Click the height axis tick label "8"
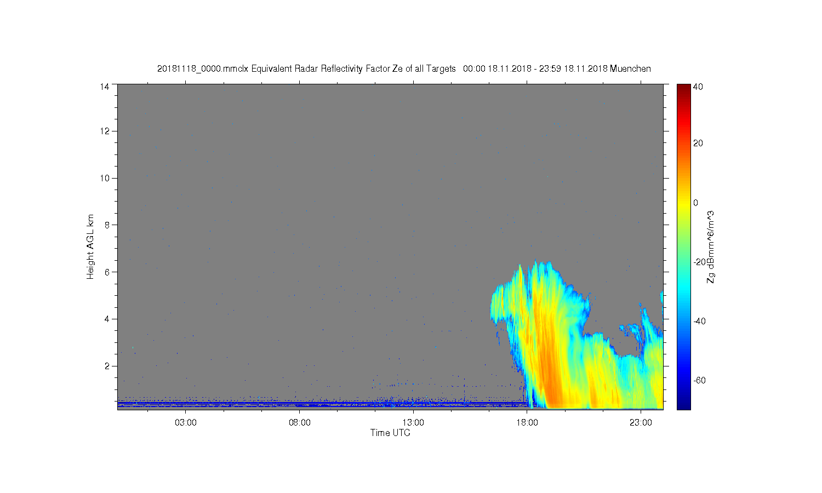This screenshot has width=822, height=493. tap(107, 225)
